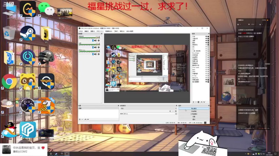Click the bottom mixer channel's blue volume slider

point(93,54)
